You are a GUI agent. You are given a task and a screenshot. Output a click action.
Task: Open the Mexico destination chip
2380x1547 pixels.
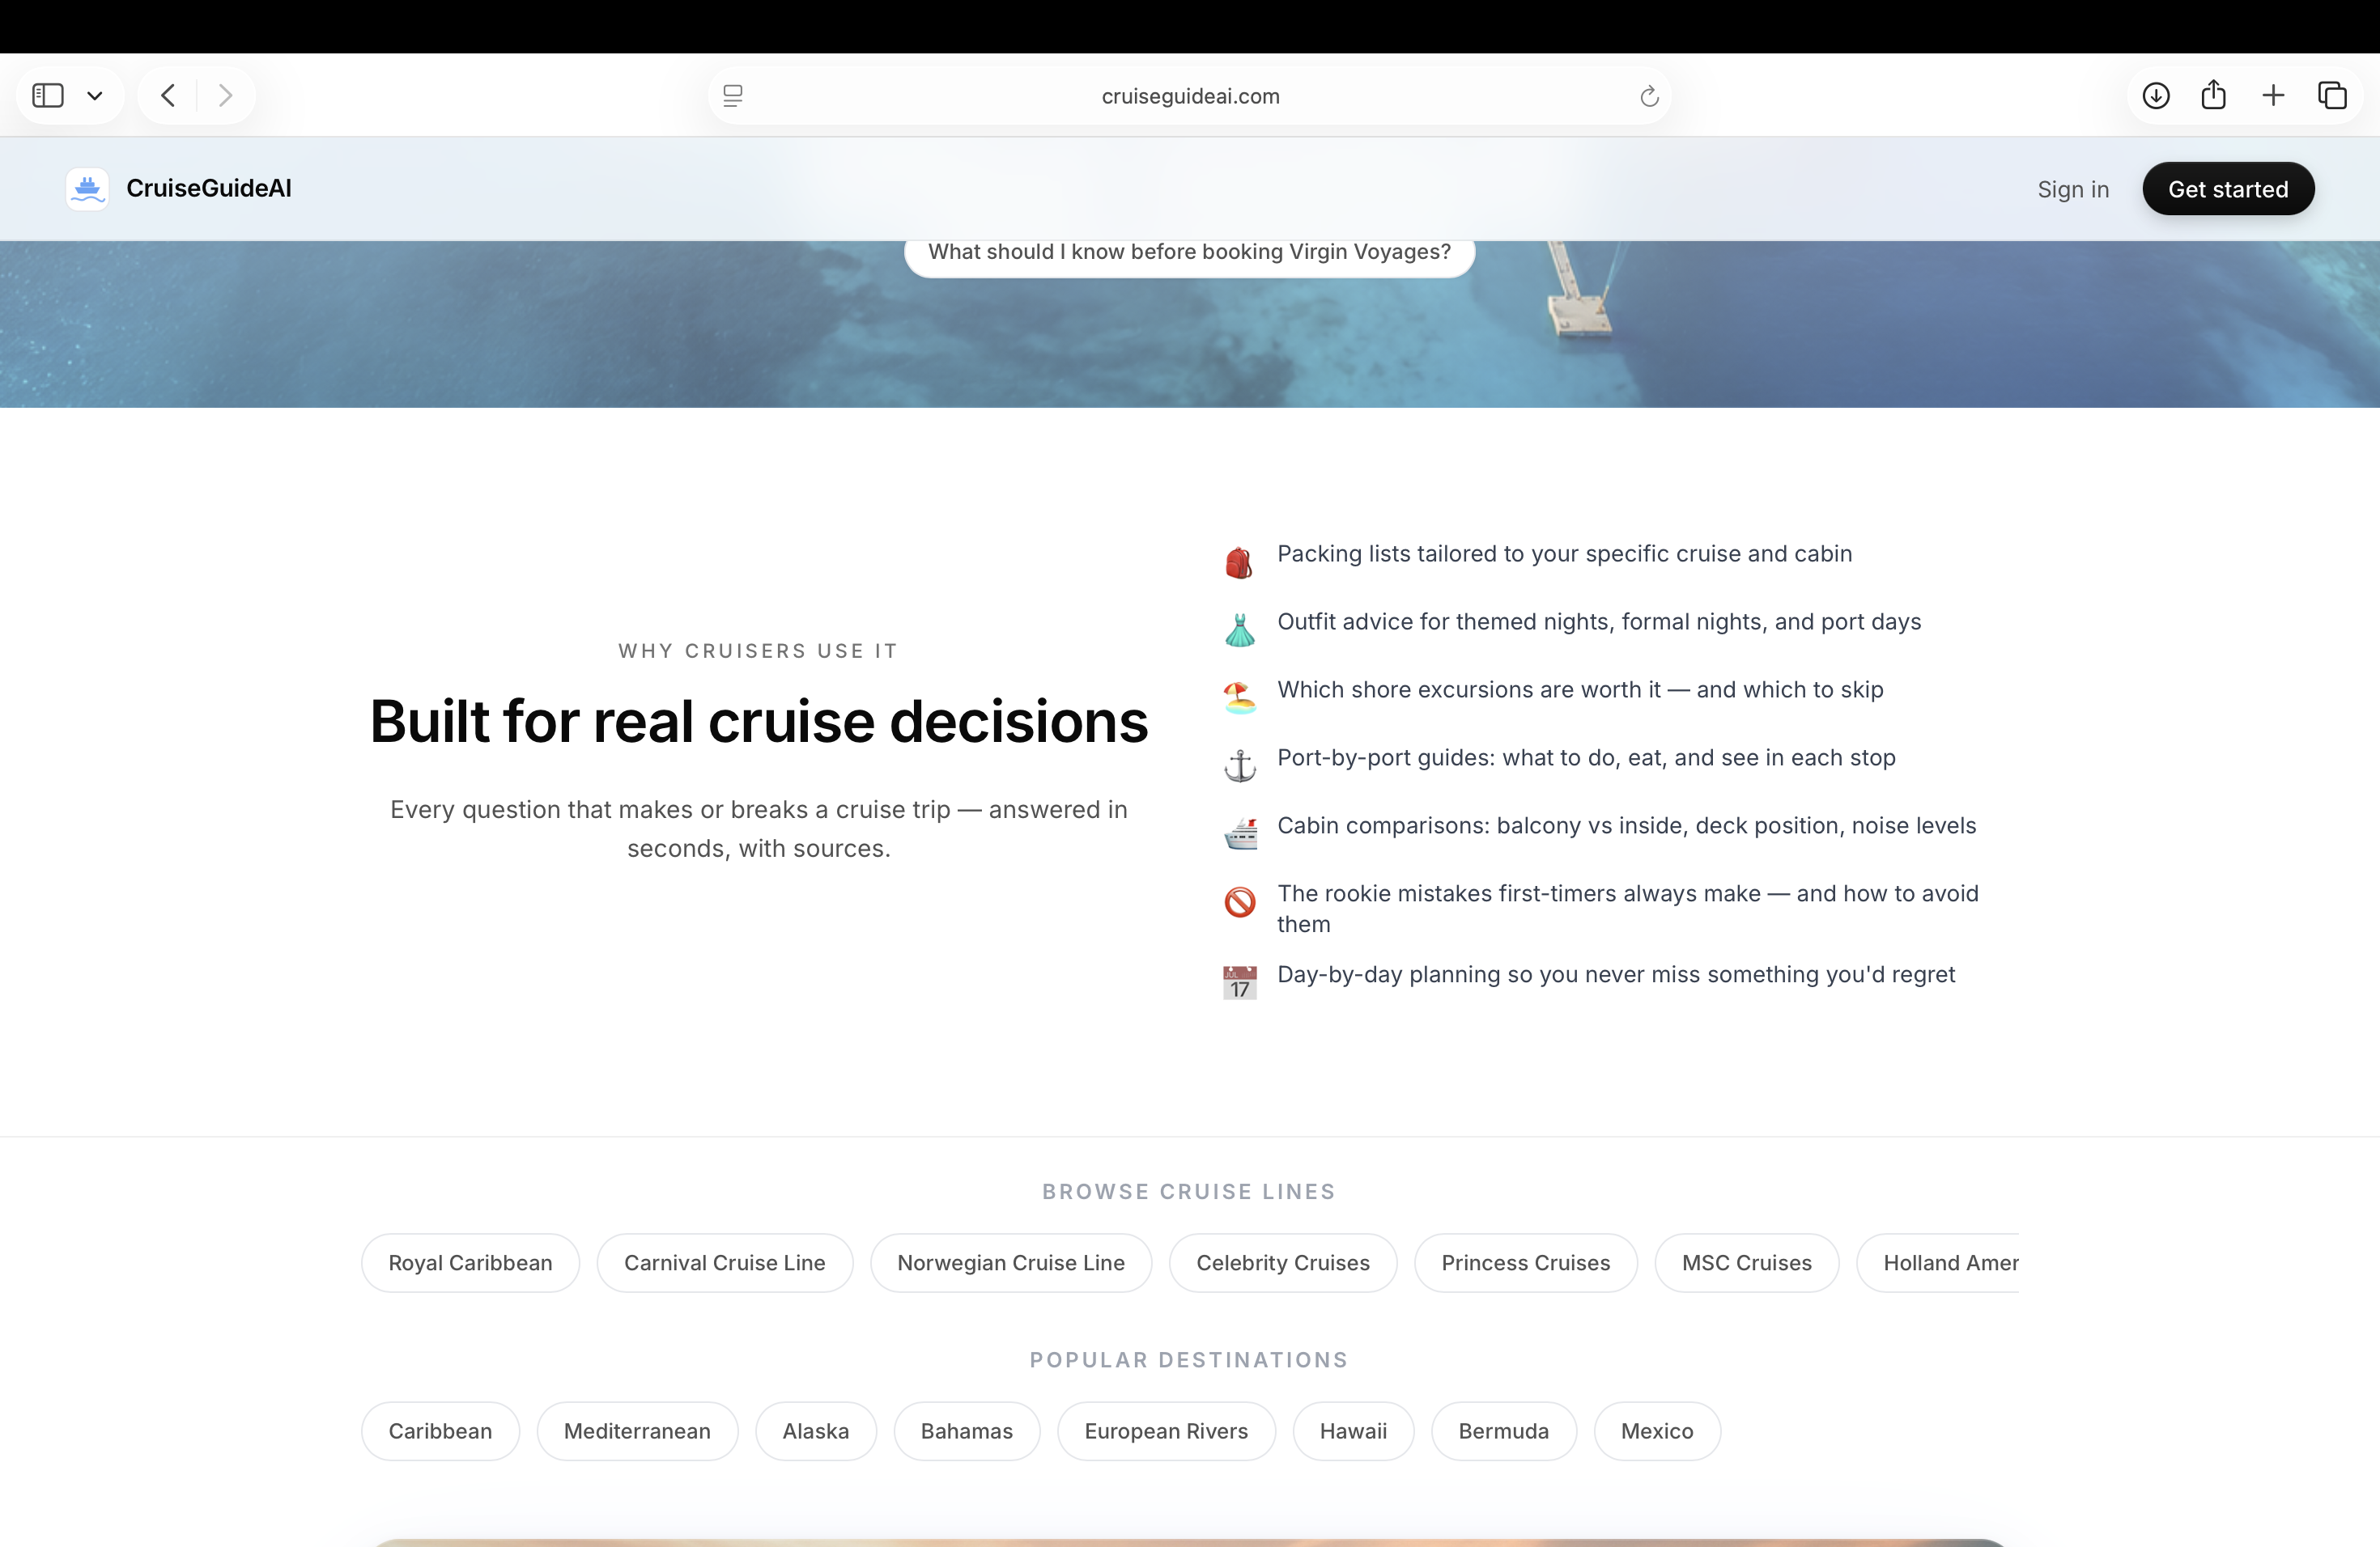pyautogui.click(x=1657, y=1431)
